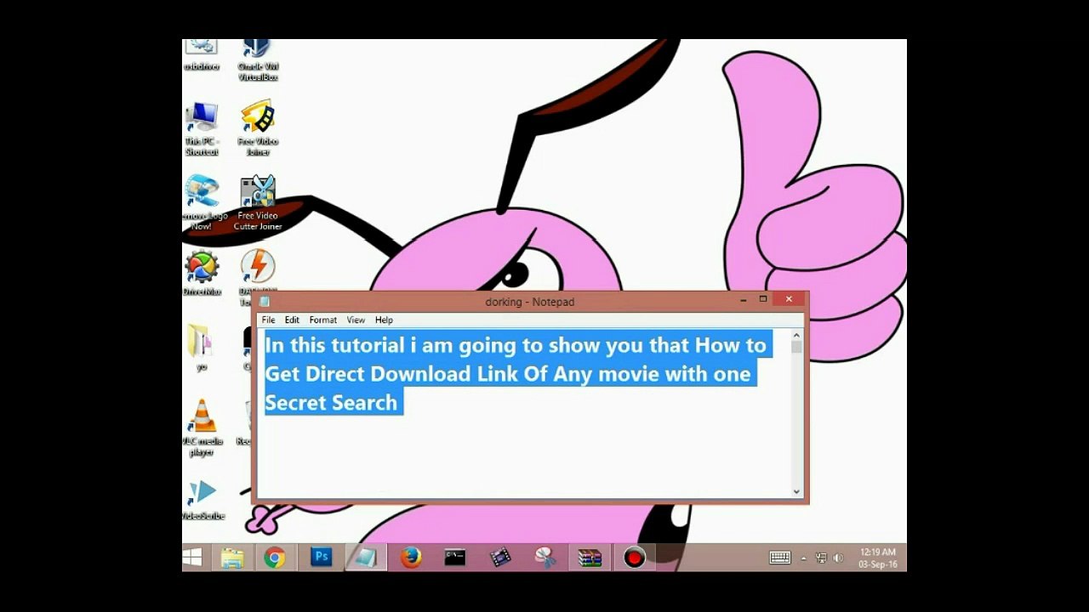The width and height of the screenshot is (1089, 612).
Task: Open Command Prompt from the taskbar
Action: pyautogui.click(x=455, y=558)
